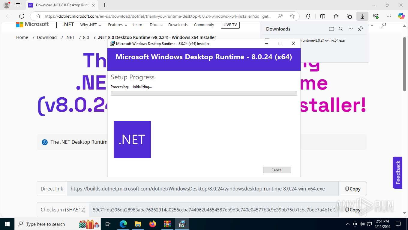Go to .NET breadcrumb

(x=70, y=37)
